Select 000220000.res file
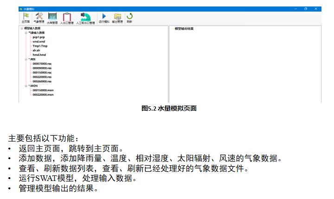Screen dimensions: 334x199 (42, 77)
